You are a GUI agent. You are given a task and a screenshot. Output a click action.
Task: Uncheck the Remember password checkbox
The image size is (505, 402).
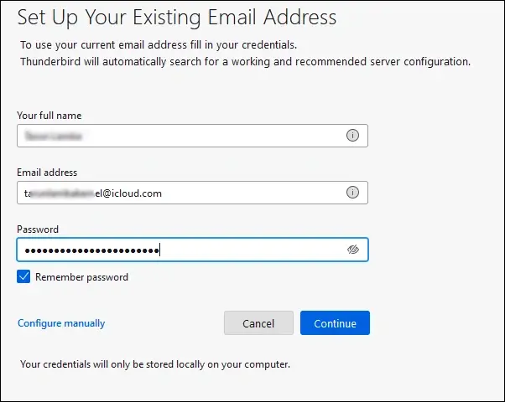pyautogui.click(x=23, y=276)
